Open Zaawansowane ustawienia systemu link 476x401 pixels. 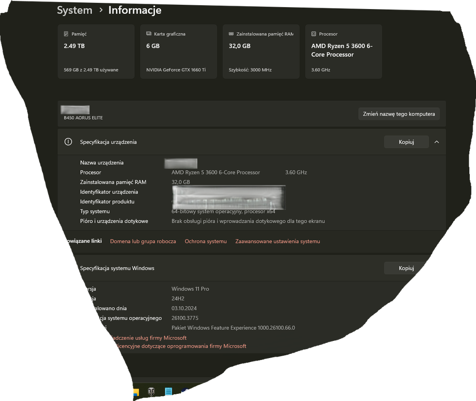(x=277, y=242)
